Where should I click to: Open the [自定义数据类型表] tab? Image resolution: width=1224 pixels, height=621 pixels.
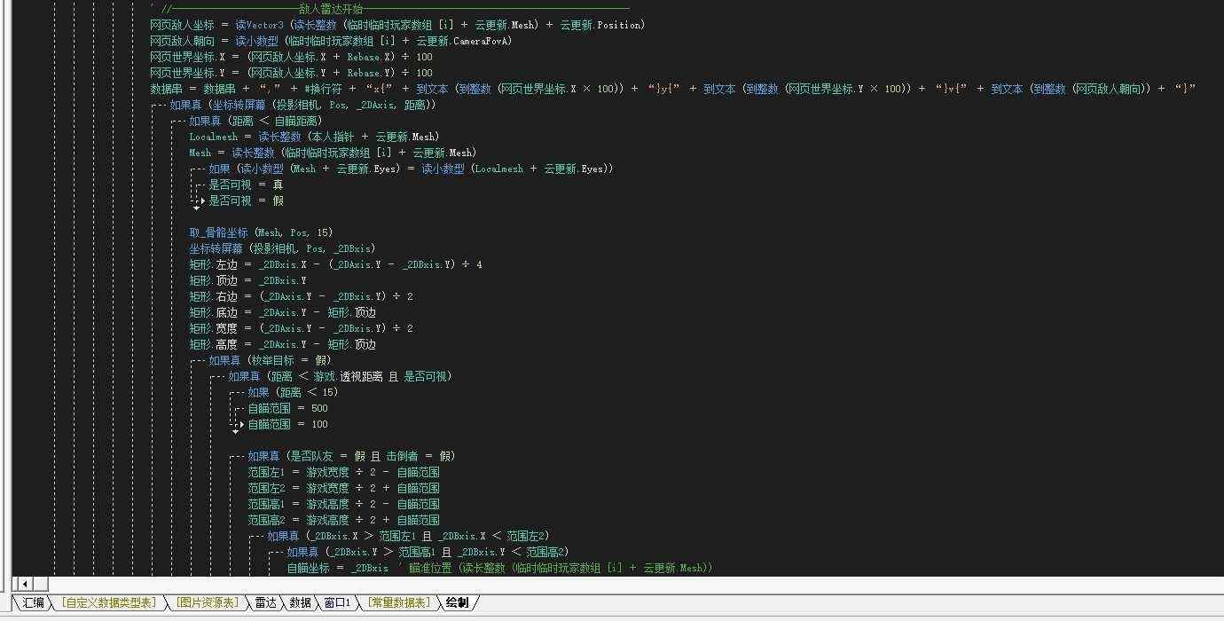107,603
